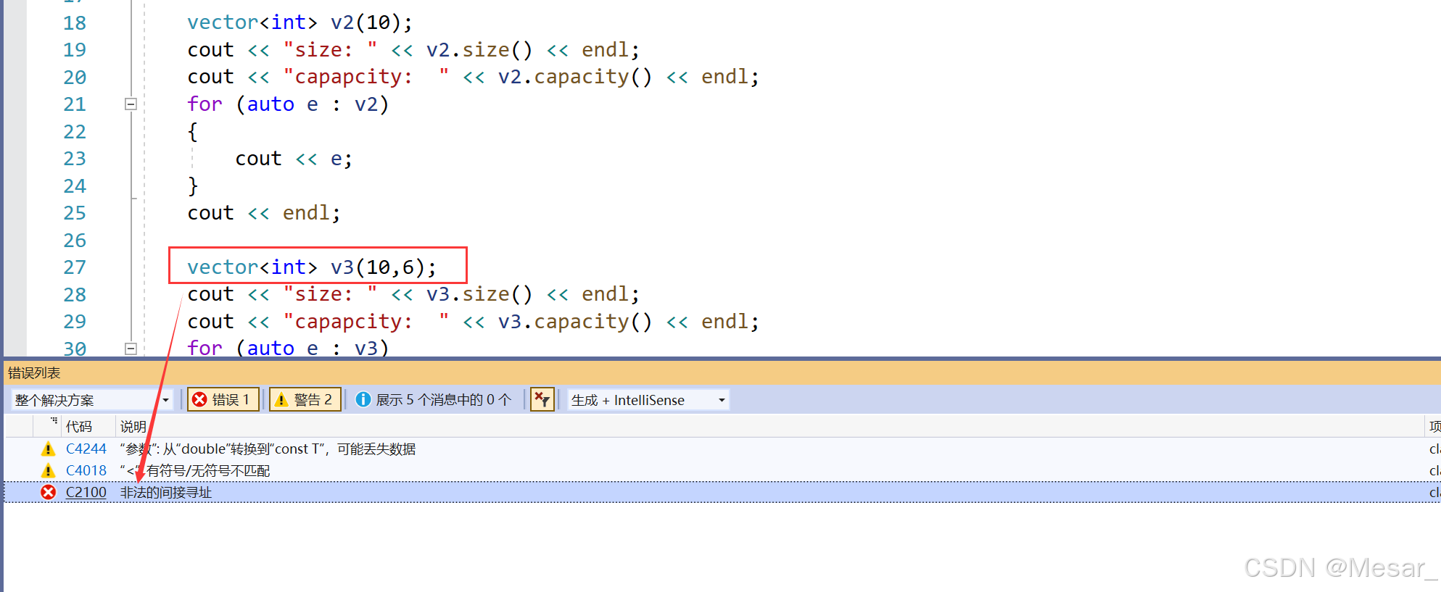The height and width of the screenshot is (592, 1441).
Task: Collapse the for loop at line 30
Action: point(131,349)
